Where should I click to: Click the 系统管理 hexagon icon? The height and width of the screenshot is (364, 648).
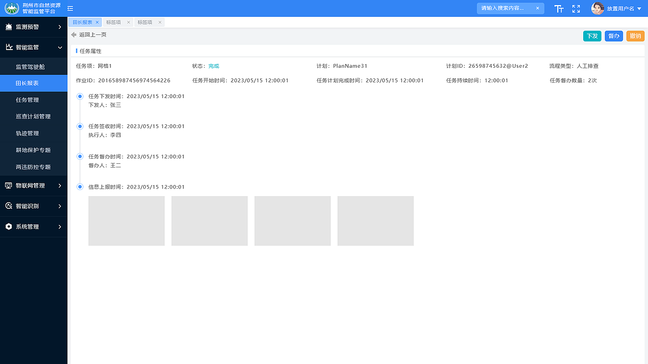(x=9, y=226)
